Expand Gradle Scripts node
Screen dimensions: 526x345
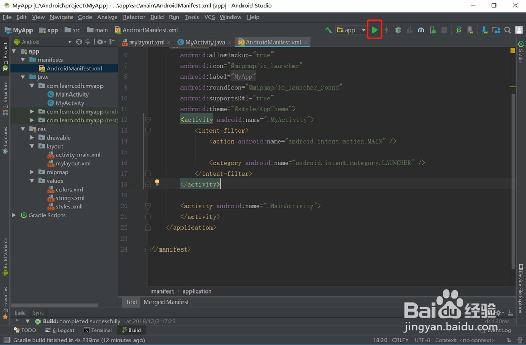[14, 215]
